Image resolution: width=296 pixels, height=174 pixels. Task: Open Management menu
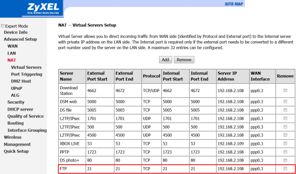click(x=17, y=144)
